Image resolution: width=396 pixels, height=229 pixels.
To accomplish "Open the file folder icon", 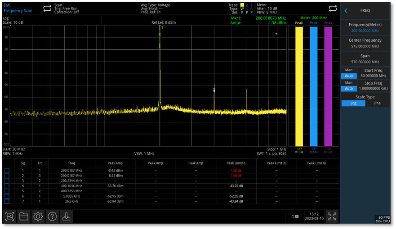I will (x=24, y=216).
